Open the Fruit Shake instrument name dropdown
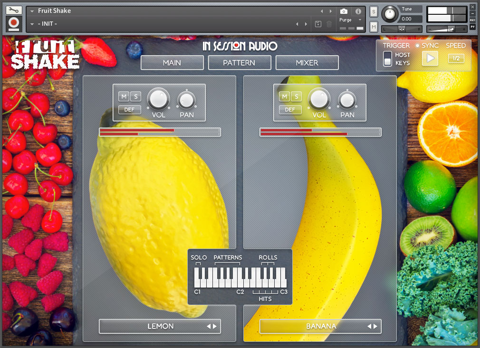The width and height of the screenshot is (480, 348). pos(32,11)
